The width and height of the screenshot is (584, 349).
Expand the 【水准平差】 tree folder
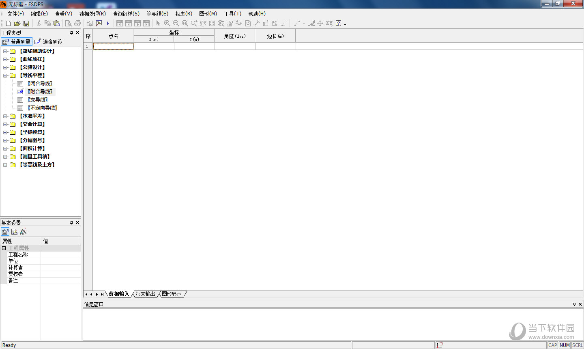tap(5, 116)
